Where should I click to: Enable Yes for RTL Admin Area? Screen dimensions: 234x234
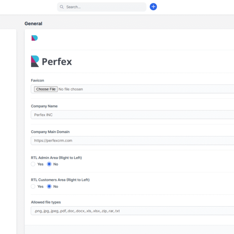pyautogui.click(x=33, y=164)
